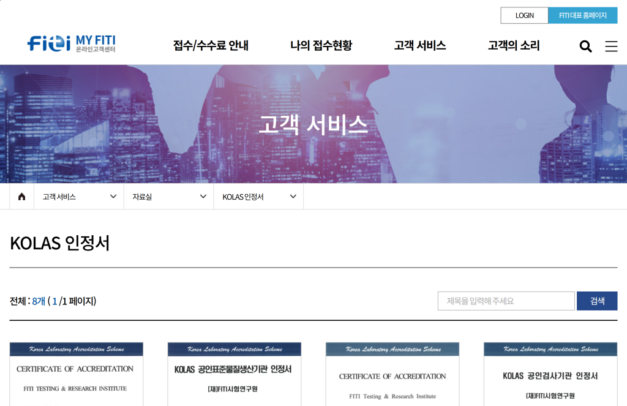
Task: Click the KOLAS 인정서 page heading
Action: [59, 242]
